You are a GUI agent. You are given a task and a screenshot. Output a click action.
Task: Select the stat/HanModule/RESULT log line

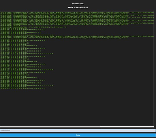pos(33,27)
